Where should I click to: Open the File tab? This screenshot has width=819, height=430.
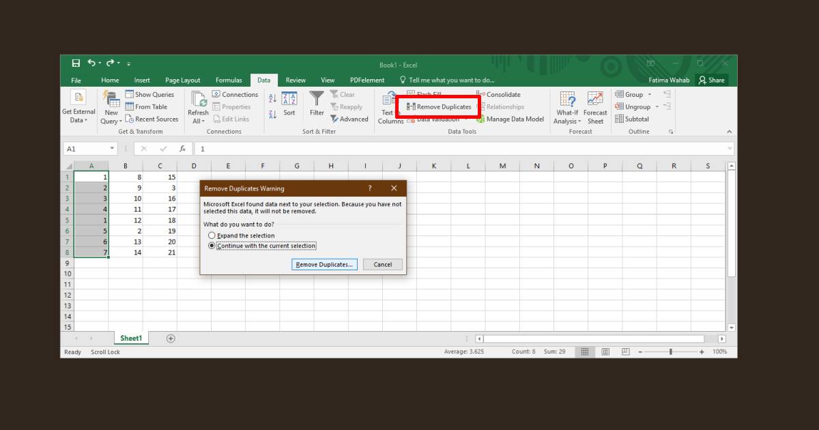(76, 81)
